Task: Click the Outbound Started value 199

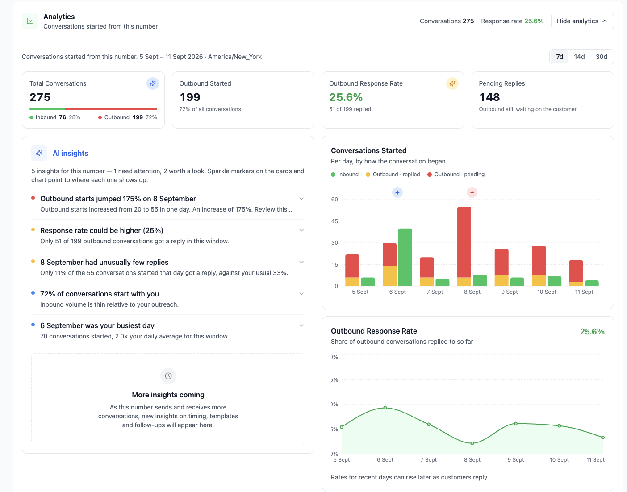Action: 190,97
